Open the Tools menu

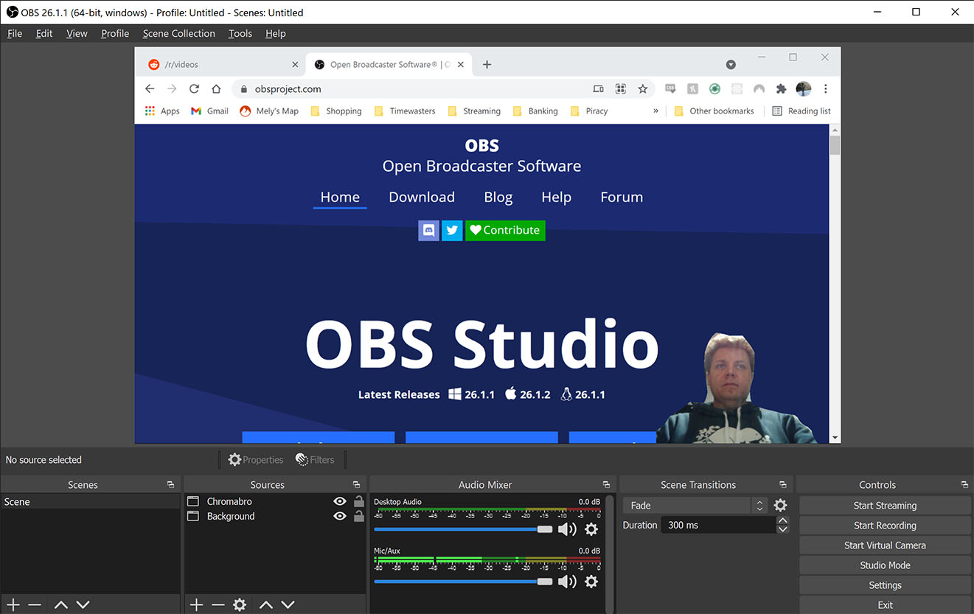[240, 33]
